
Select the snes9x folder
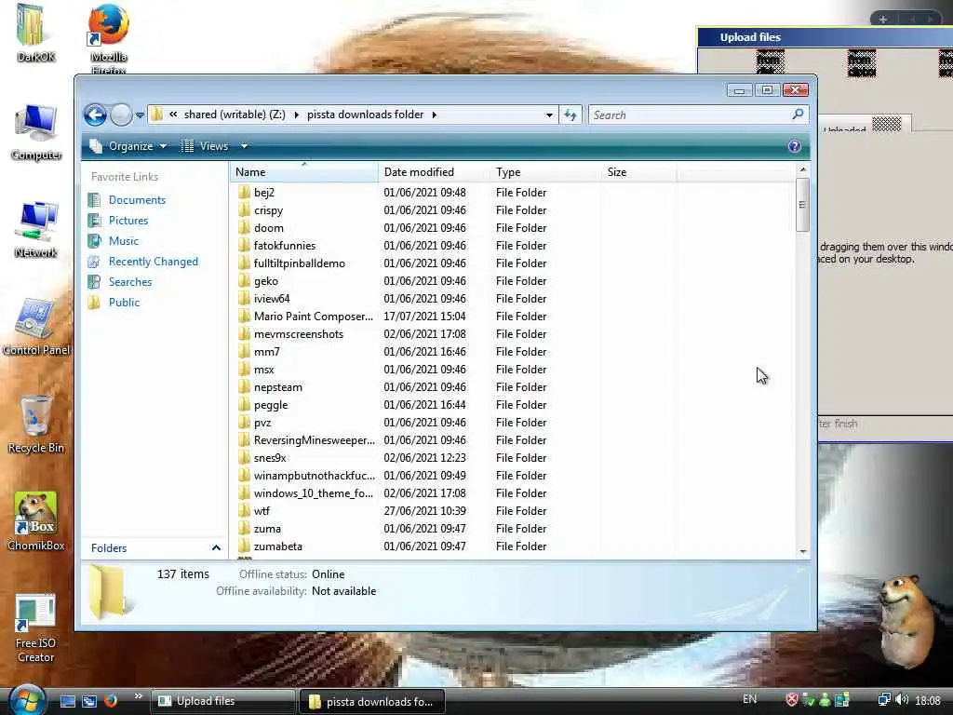coord(270,457)
